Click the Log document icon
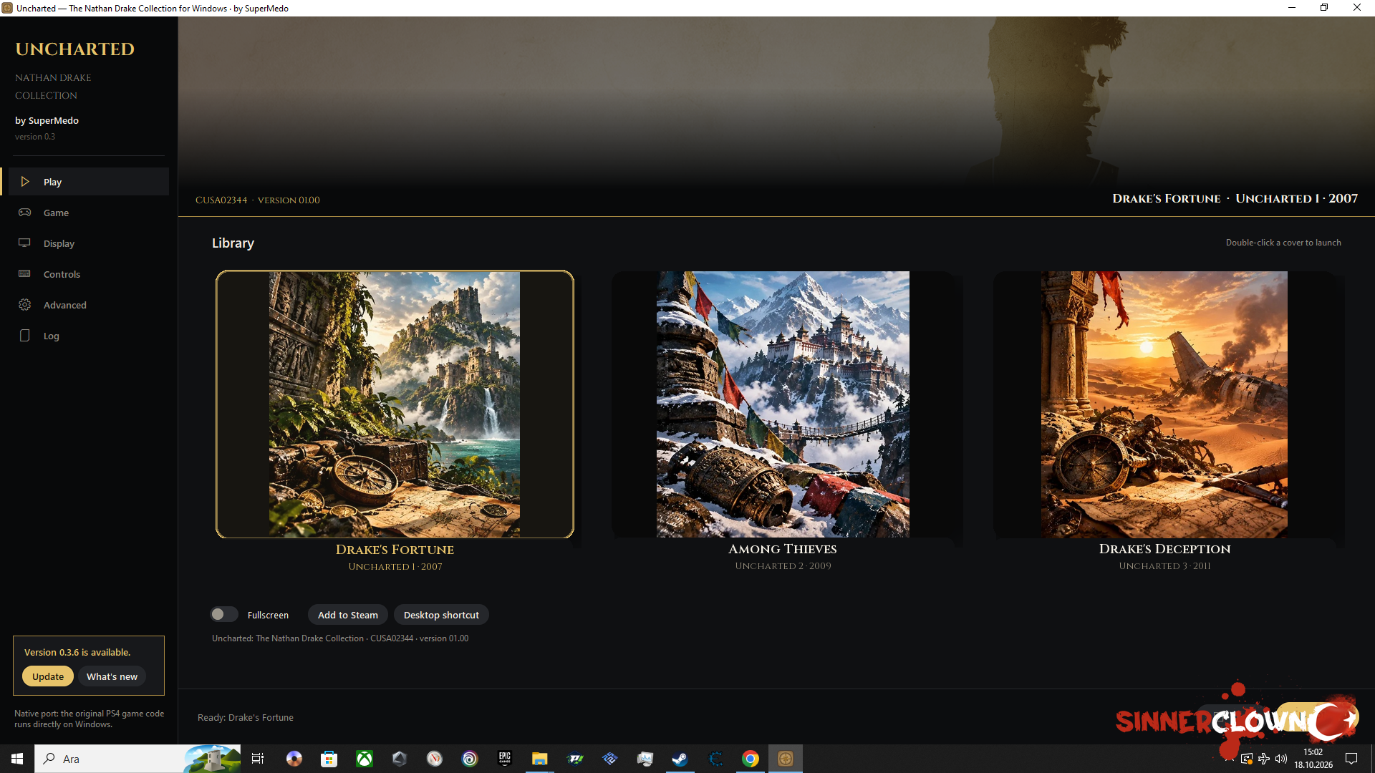Viewport: 1375px width, 773px height. (25, 336)
